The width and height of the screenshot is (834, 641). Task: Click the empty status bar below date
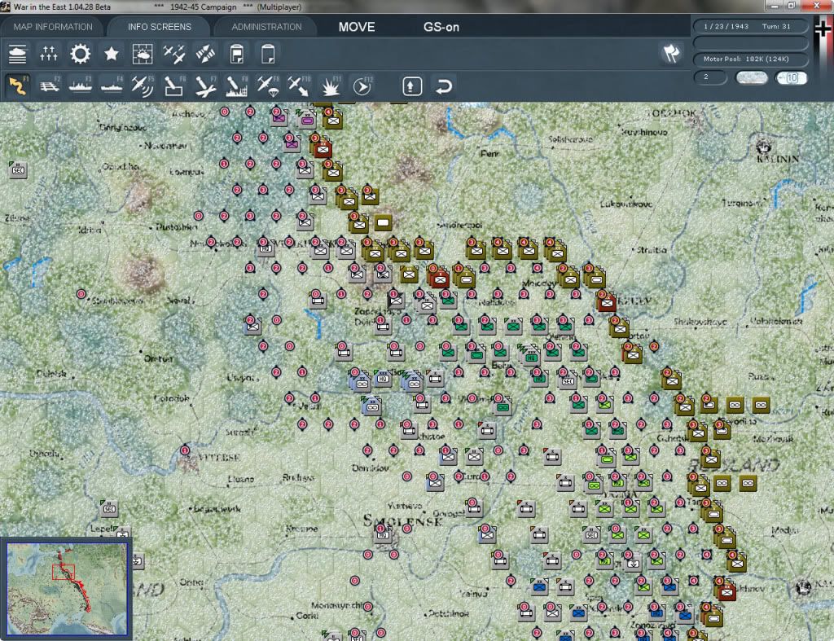tap(750, 42)
